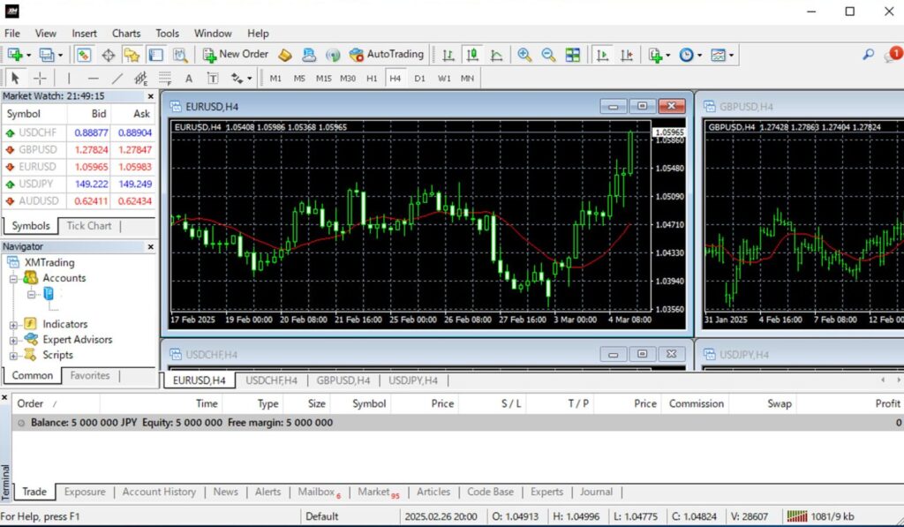
Task: Zoom in on the chart
Action: click(524, 55)
